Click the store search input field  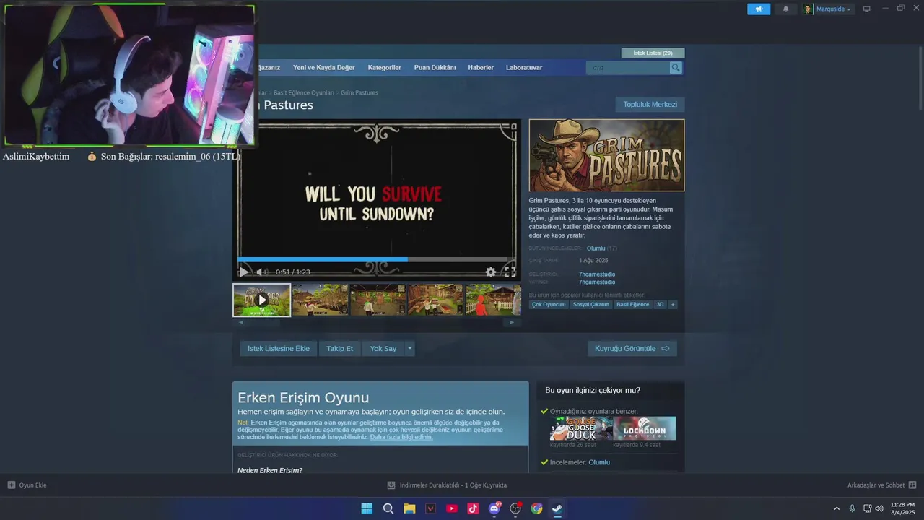coord(628,68)
